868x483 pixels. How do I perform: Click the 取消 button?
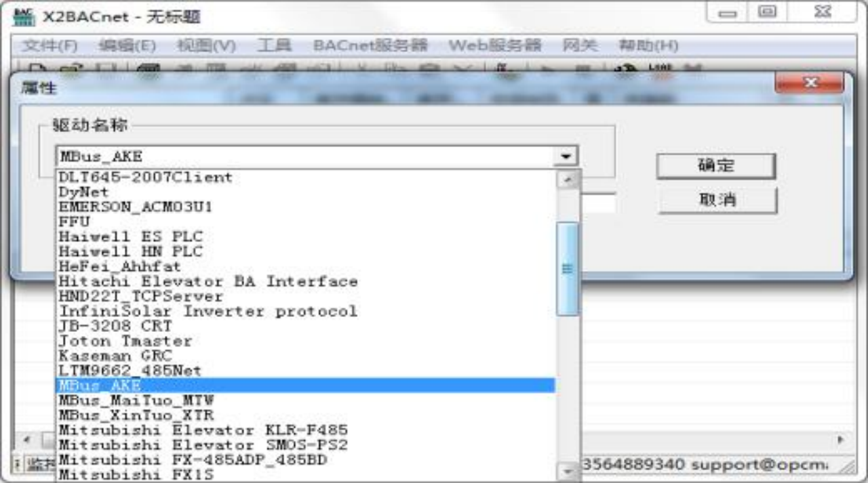[716, 201]
